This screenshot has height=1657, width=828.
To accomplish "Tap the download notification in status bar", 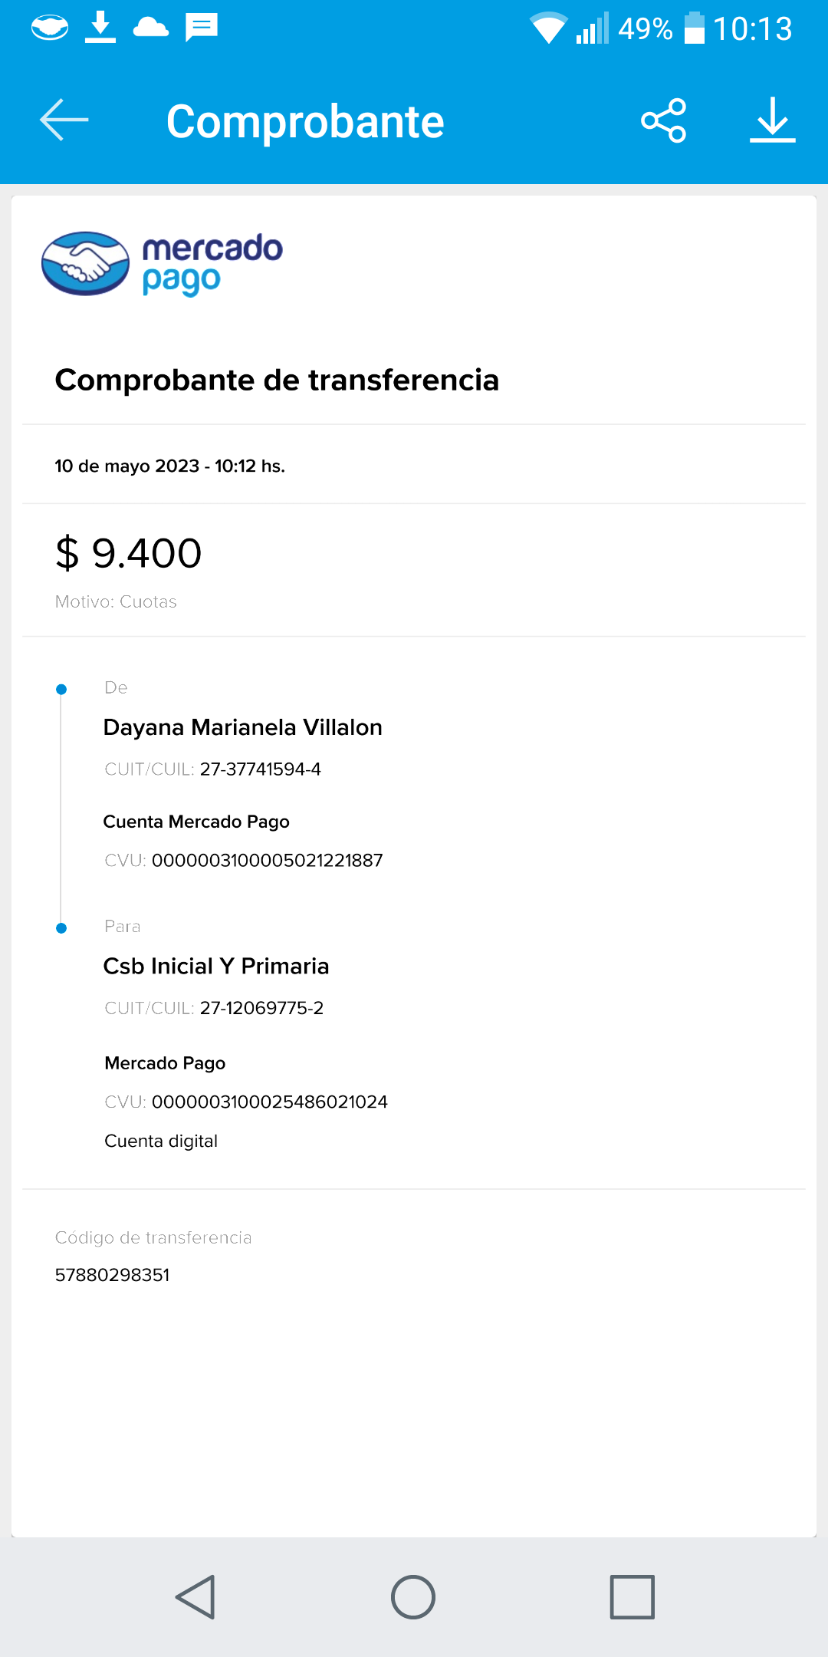I will 100,28.
